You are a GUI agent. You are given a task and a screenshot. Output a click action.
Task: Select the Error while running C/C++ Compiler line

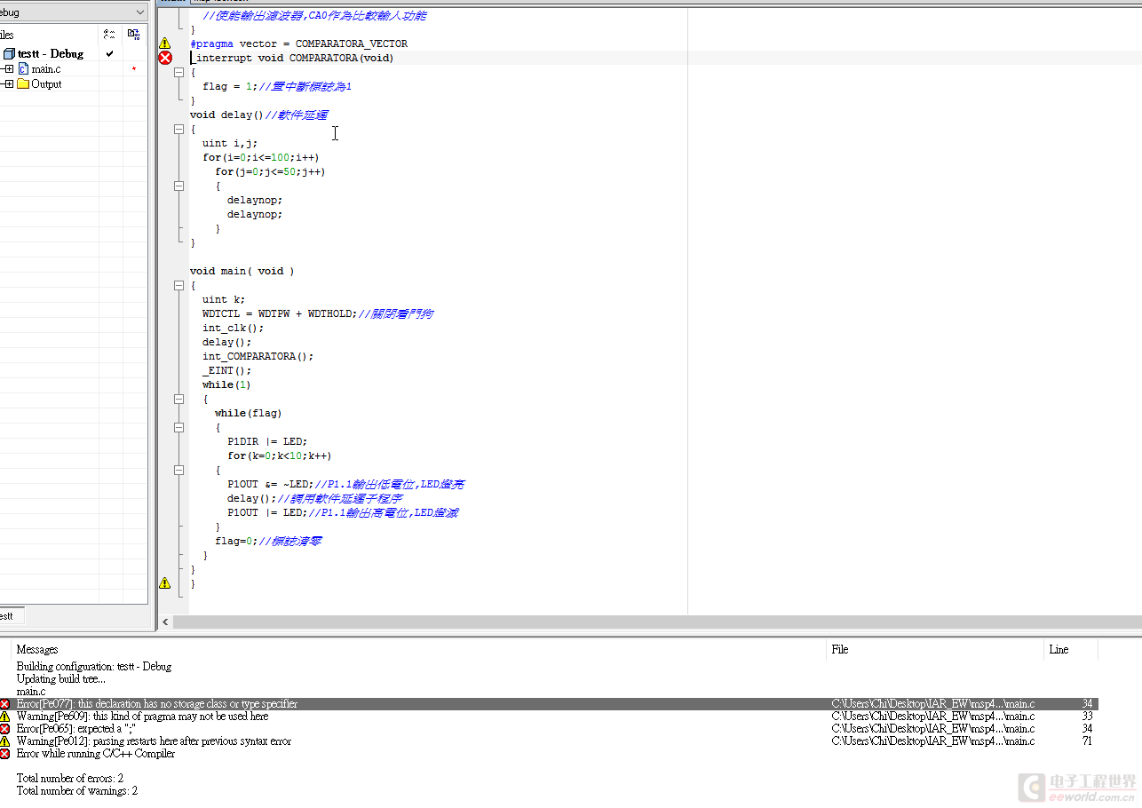[96, 753]
